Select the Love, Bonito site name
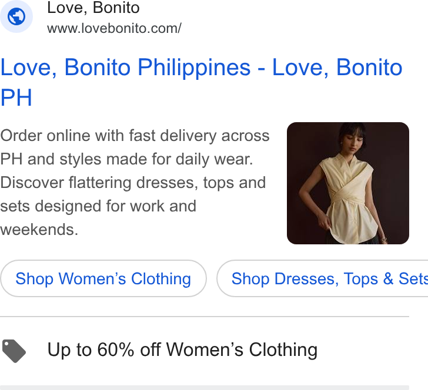This screenshot has height=390, width=428. 93,8
